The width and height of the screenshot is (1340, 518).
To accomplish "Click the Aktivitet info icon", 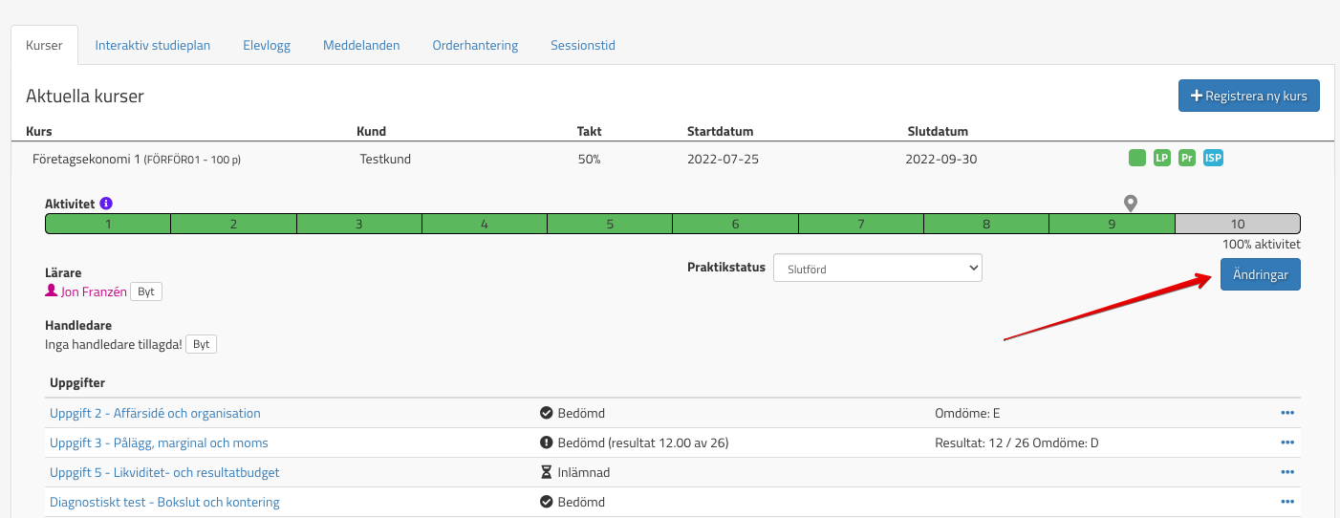I will (106, 204).
